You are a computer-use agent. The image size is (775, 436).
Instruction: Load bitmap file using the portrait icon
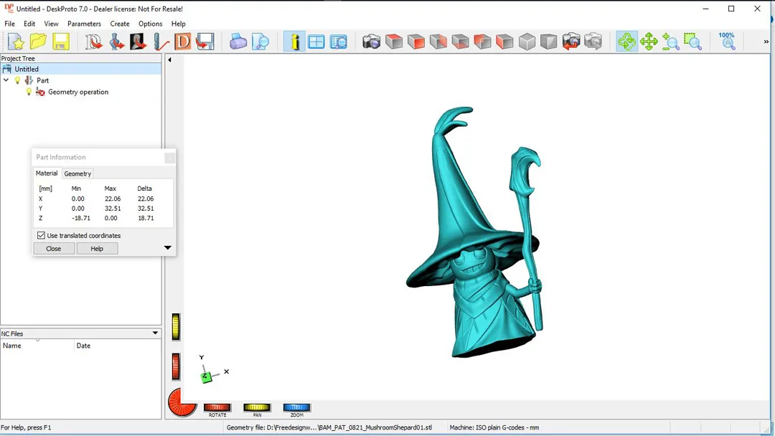[x=138, y=42]
